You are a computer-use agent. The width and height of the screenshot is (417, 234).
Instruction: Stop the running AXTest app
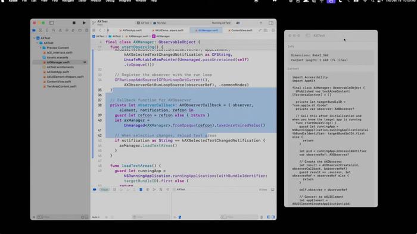point(74,23)
